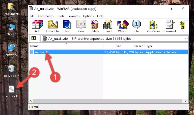Open the Commands menu
Screen dimensions: 194x115
pyautogui.click(x=46, y=16)
